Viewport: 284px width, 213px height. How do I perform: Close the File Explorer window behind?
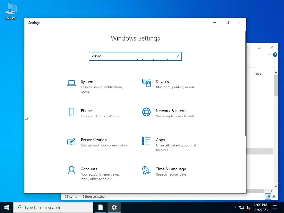coord(272,47)
